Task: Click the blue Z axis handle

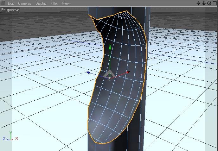Action: pos(88,72)
